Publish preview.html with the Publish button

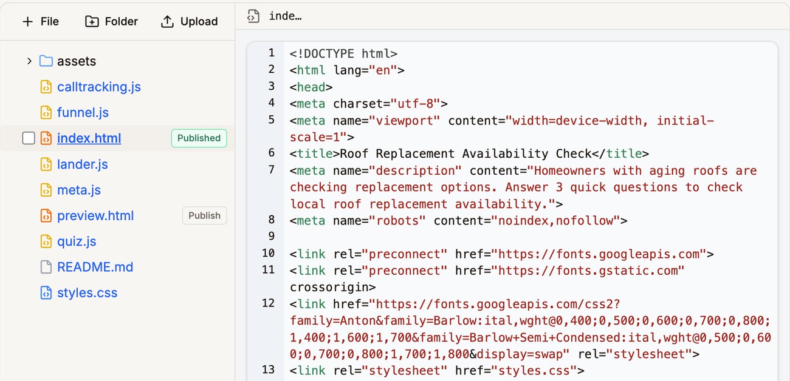(204, 215)
